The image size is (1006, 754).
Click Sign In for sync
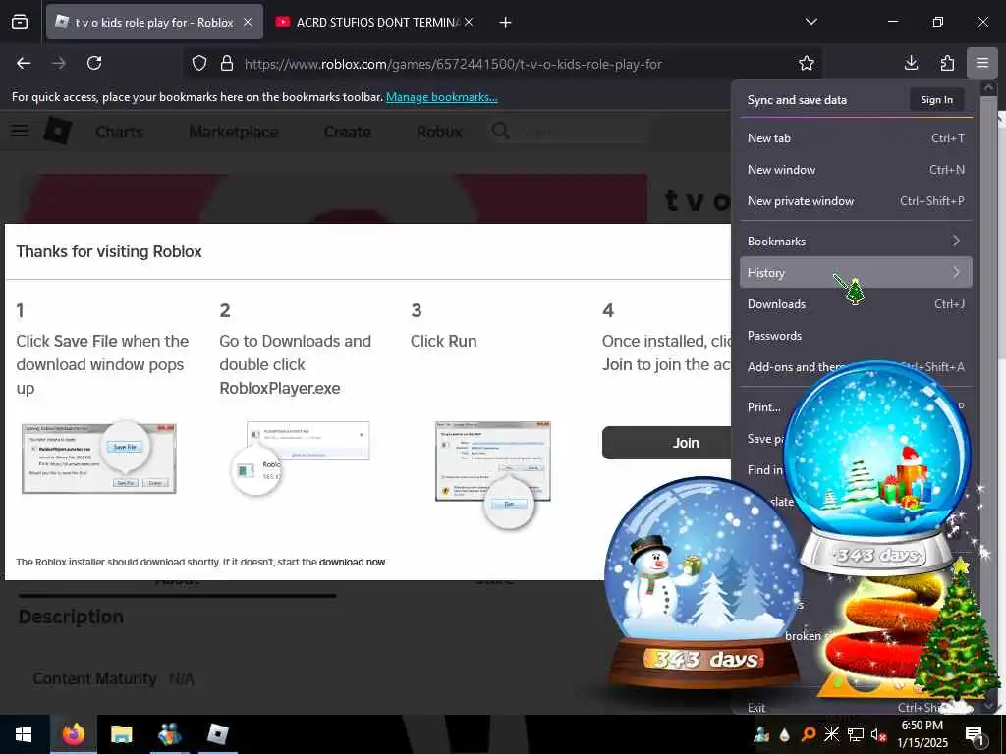pos(936,100)
